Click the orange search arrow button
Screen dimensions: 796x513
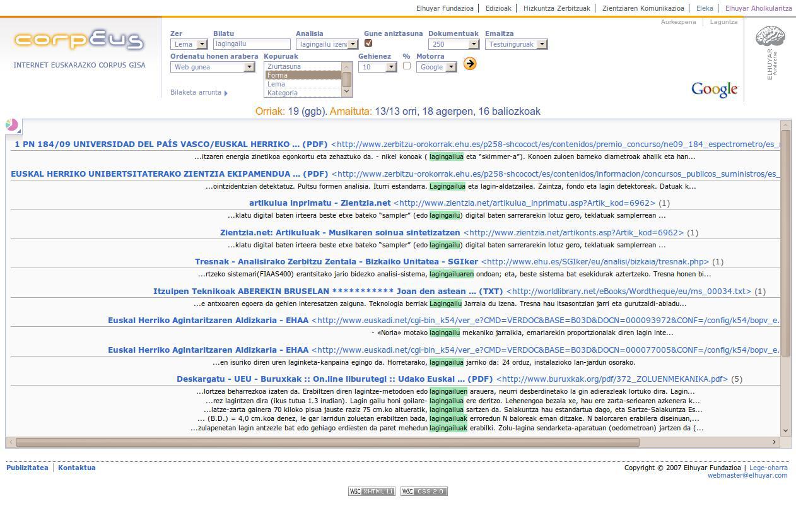click(x=469, y=64)
